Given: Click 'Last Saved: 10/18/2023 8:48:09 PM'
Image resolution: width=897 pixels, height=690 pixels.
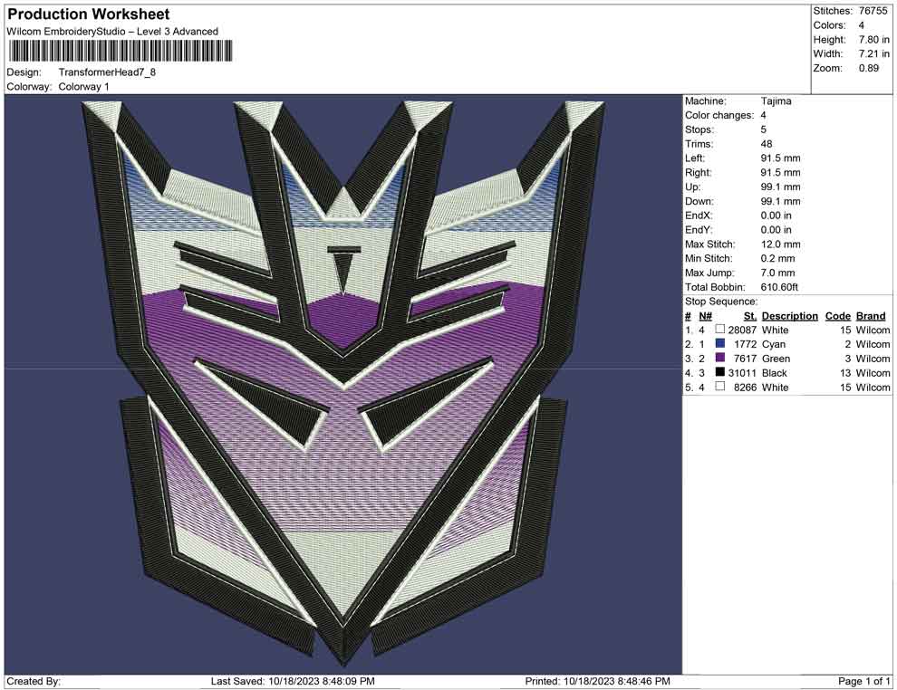Looking at the screenshot, I should pyautogui.click(x=293, y=681).
